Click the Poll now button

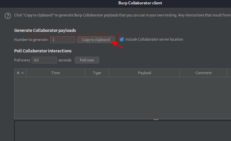[x=87, y=60]
